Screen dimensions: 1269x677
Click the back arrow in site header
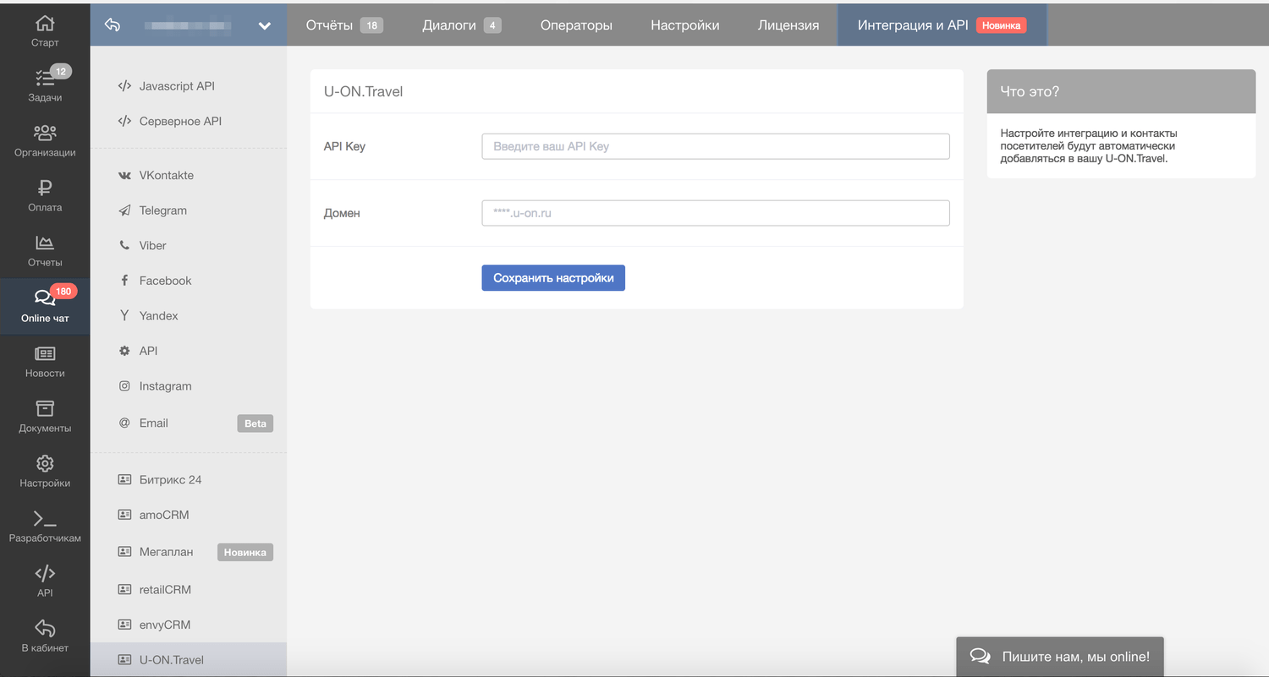pos(113,25)
